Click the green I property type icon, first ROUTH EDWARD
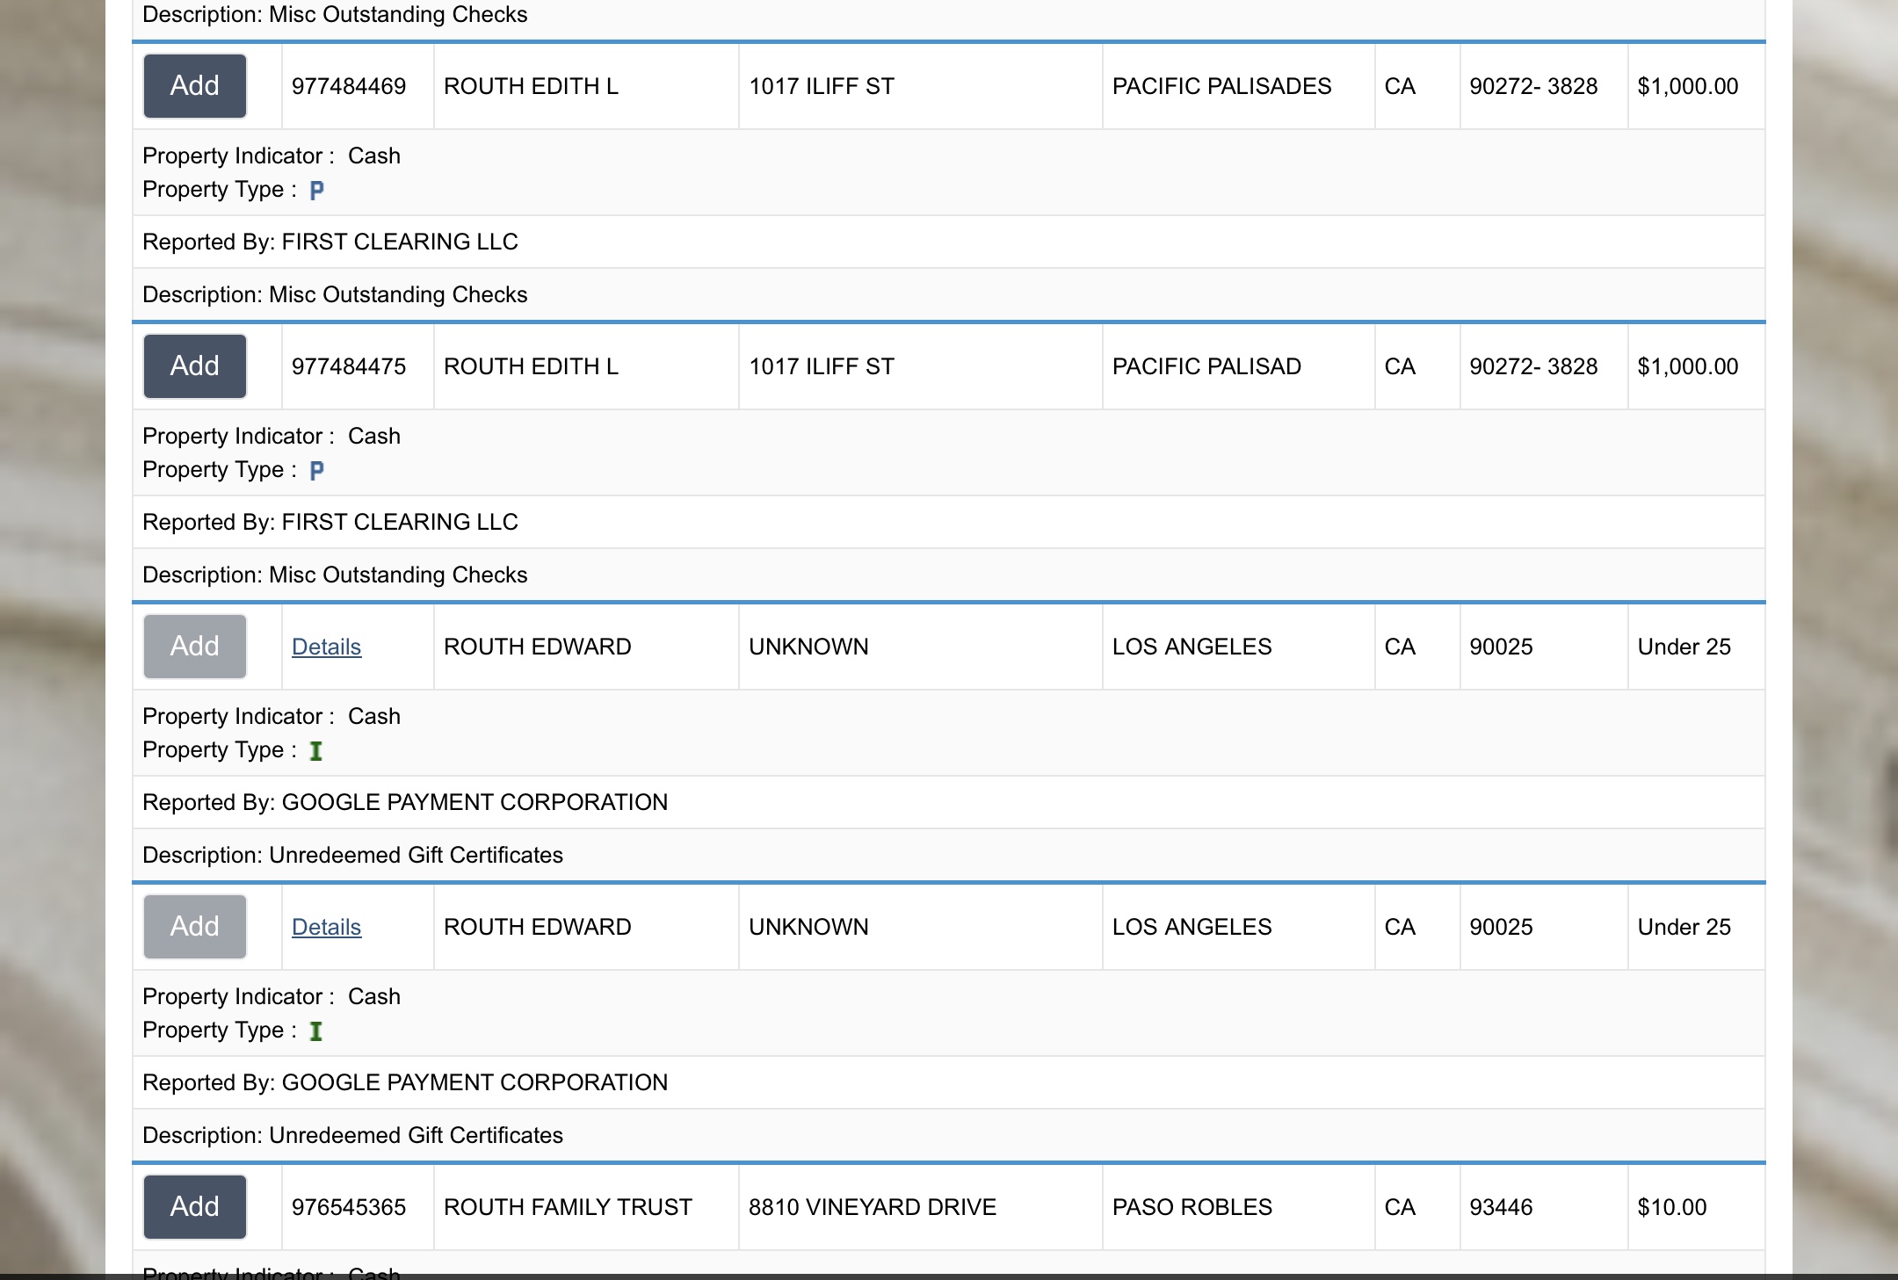The width and height of the screenshot is (1898, 1280). pos(316,750)
